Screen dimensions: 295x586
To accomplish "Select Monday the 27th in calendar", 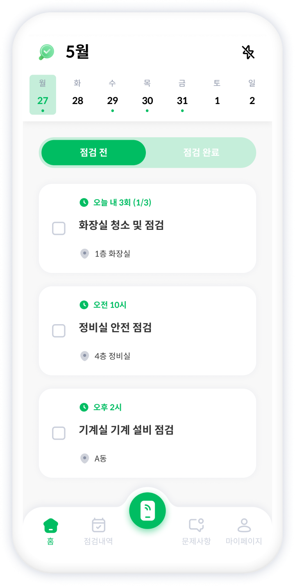I will [43, 95].
